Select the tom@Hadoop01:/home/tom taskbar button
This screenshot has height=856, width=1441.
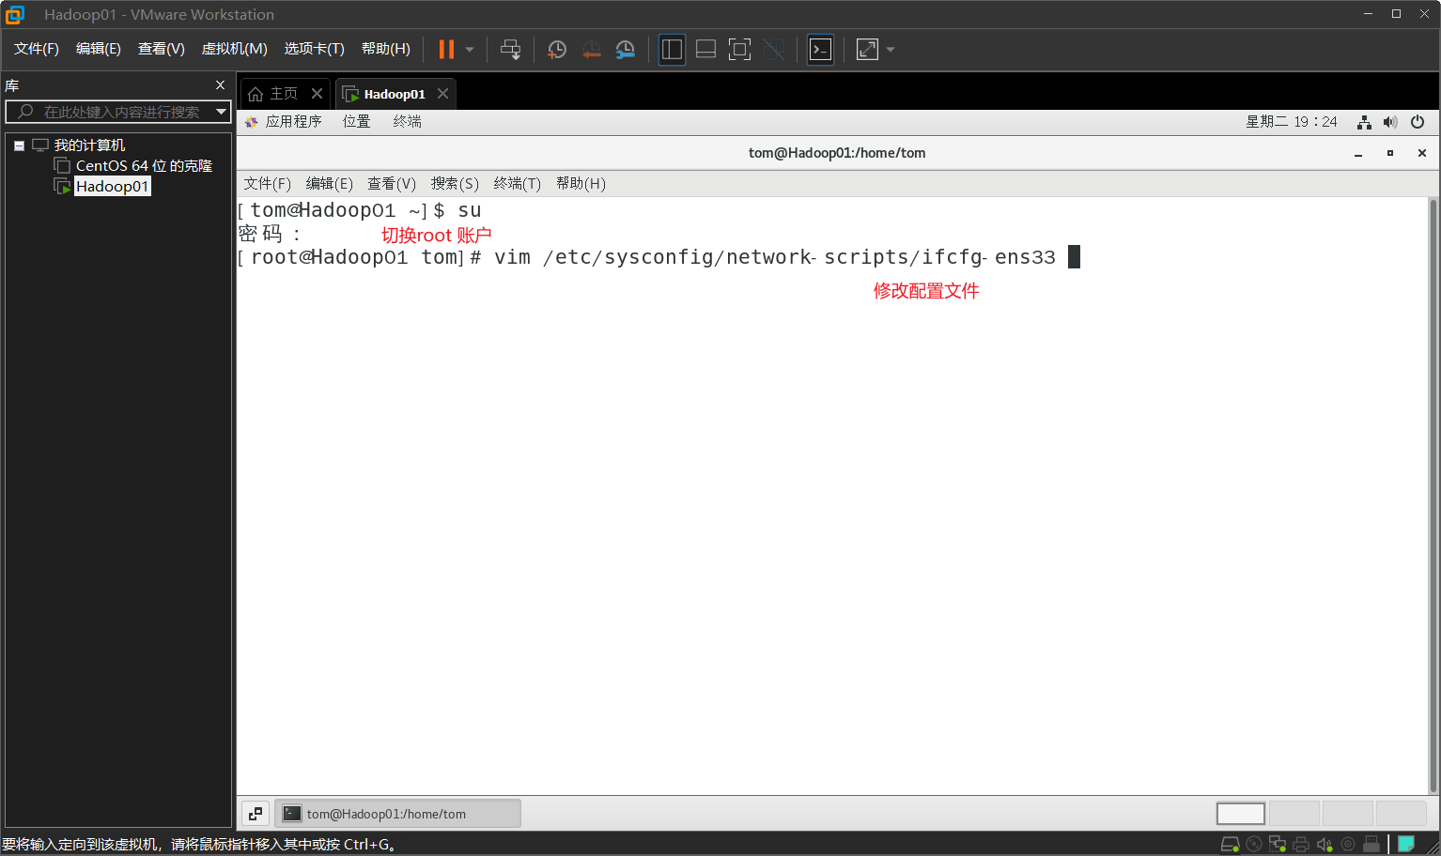tap(397, 814)
